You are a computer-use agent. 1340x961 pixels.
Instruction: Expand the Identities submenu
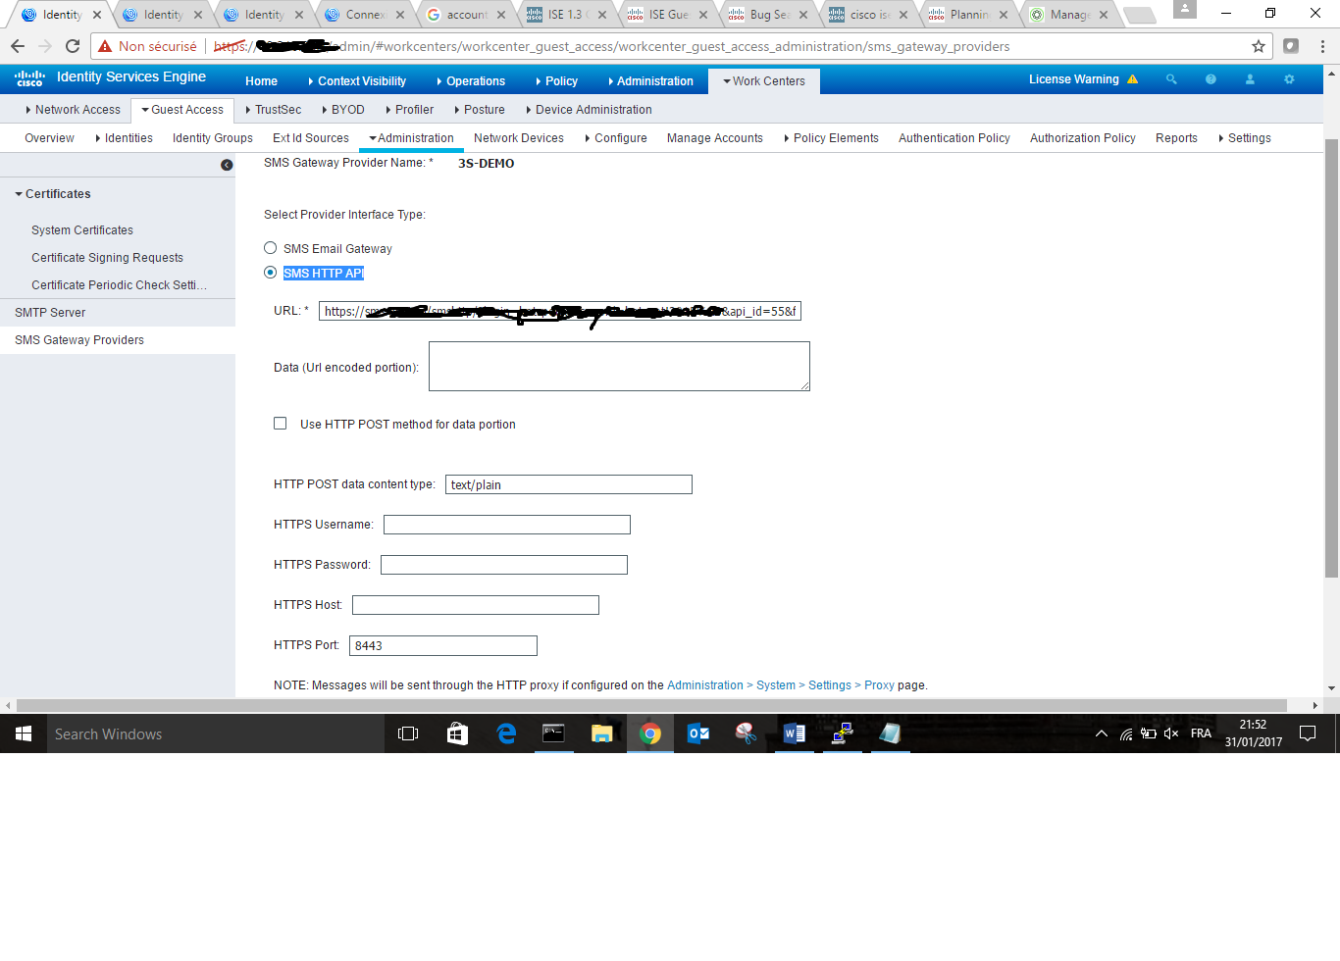tap(124, 138)
